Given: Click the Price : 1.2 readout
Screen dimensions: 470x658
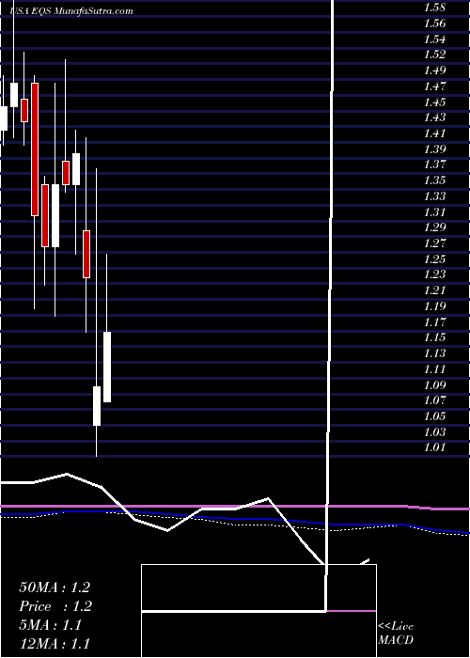Looking at the screenshot, I should pyautogui.click(x=55, y=606).
